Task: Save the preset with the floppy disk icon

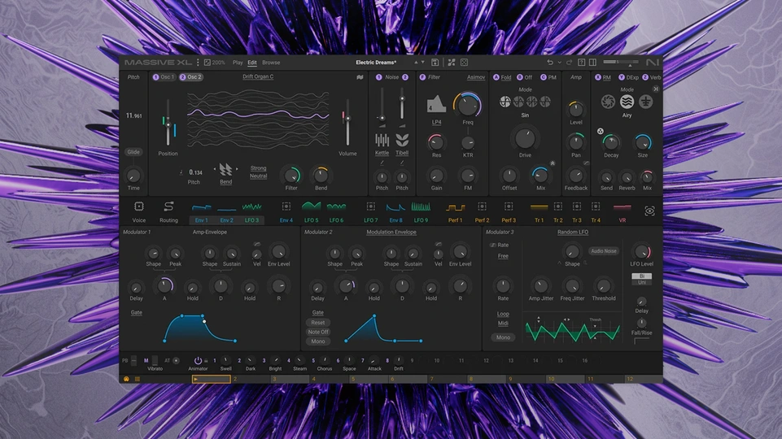Action: point(435,63)
